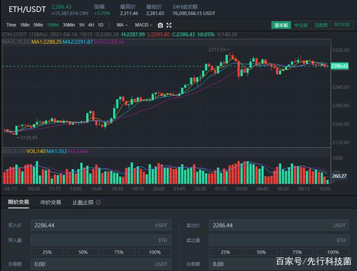357x271 pixels.
Task: Click the sell-side 交易额 field
Action: [279, 264]
